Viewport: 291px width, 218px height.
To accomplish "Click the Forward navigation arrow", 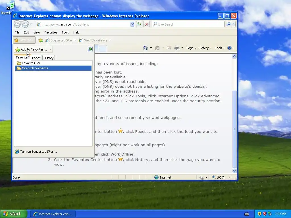I will pyautogui.click(x=25, y=24).
